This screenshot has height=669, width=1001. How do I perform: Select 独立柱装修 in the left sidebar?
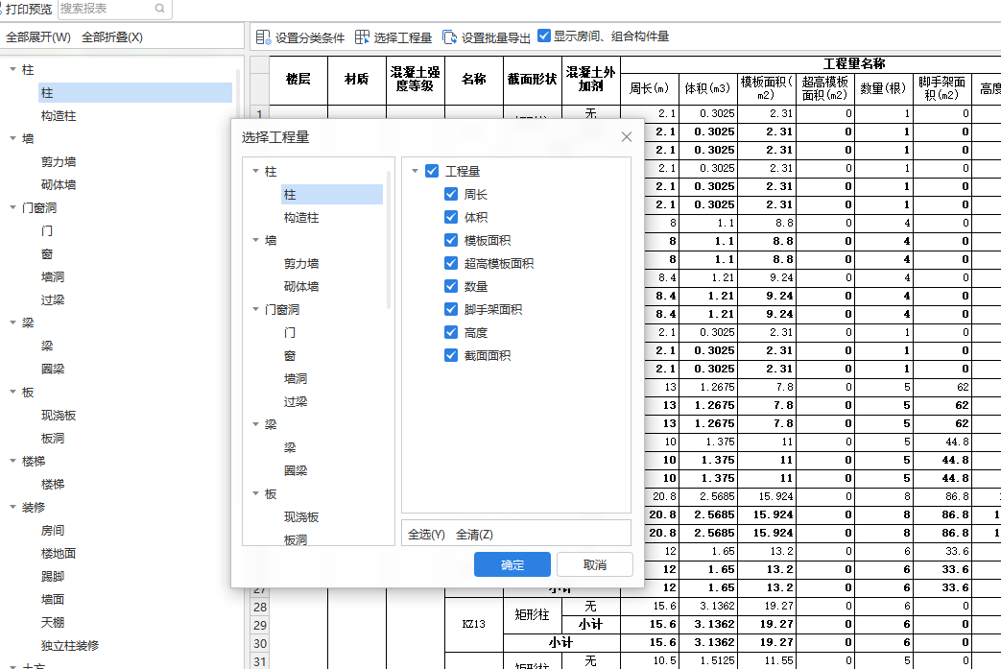(x=70, y=645)
